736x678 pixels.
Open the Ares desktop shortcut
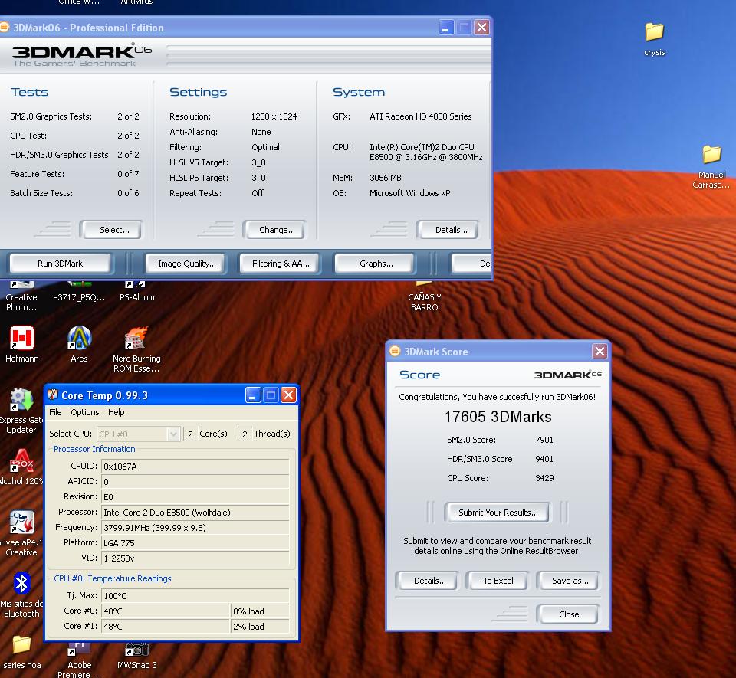coord(79,339)
